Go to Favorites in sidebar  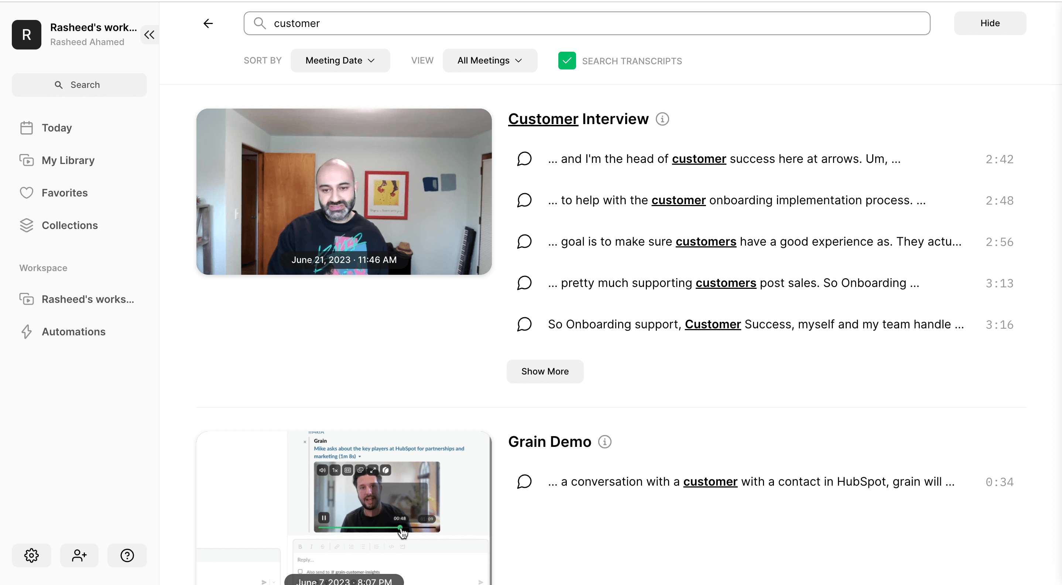point(64,193)
